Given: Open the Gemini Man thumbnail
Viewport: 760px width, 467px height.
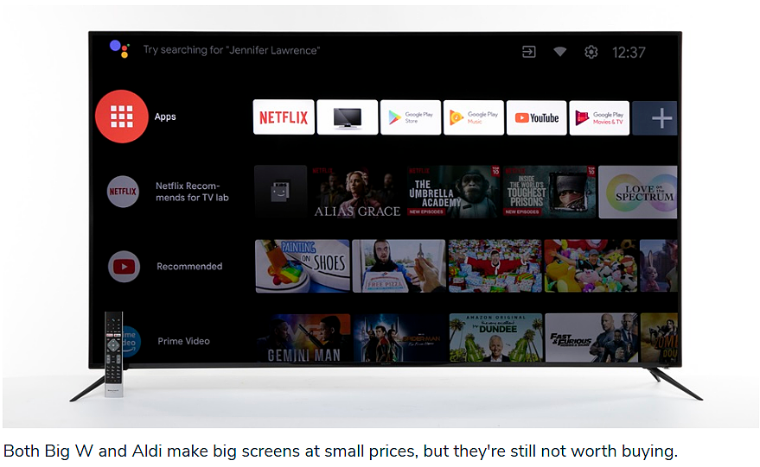Looking at the screenshot, I should [x=303, y=338].
